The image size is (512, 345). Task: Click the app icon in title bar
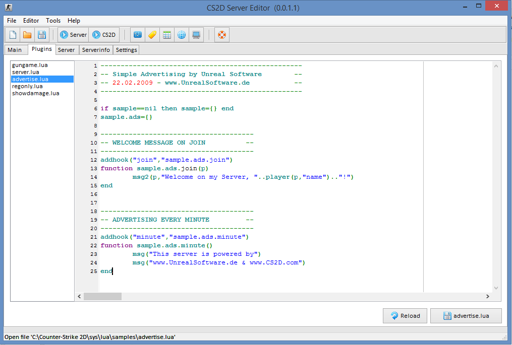pos(9,7)
